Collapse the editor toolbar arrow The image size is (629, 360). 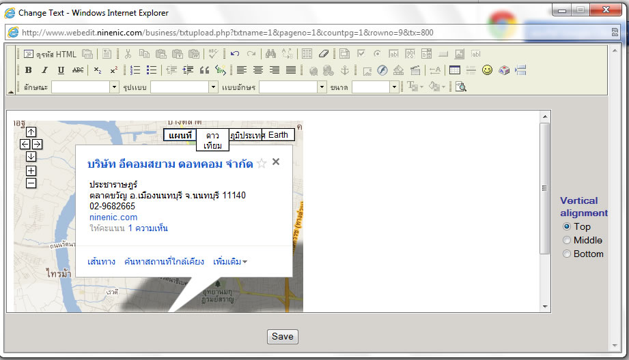coord(11,91)
